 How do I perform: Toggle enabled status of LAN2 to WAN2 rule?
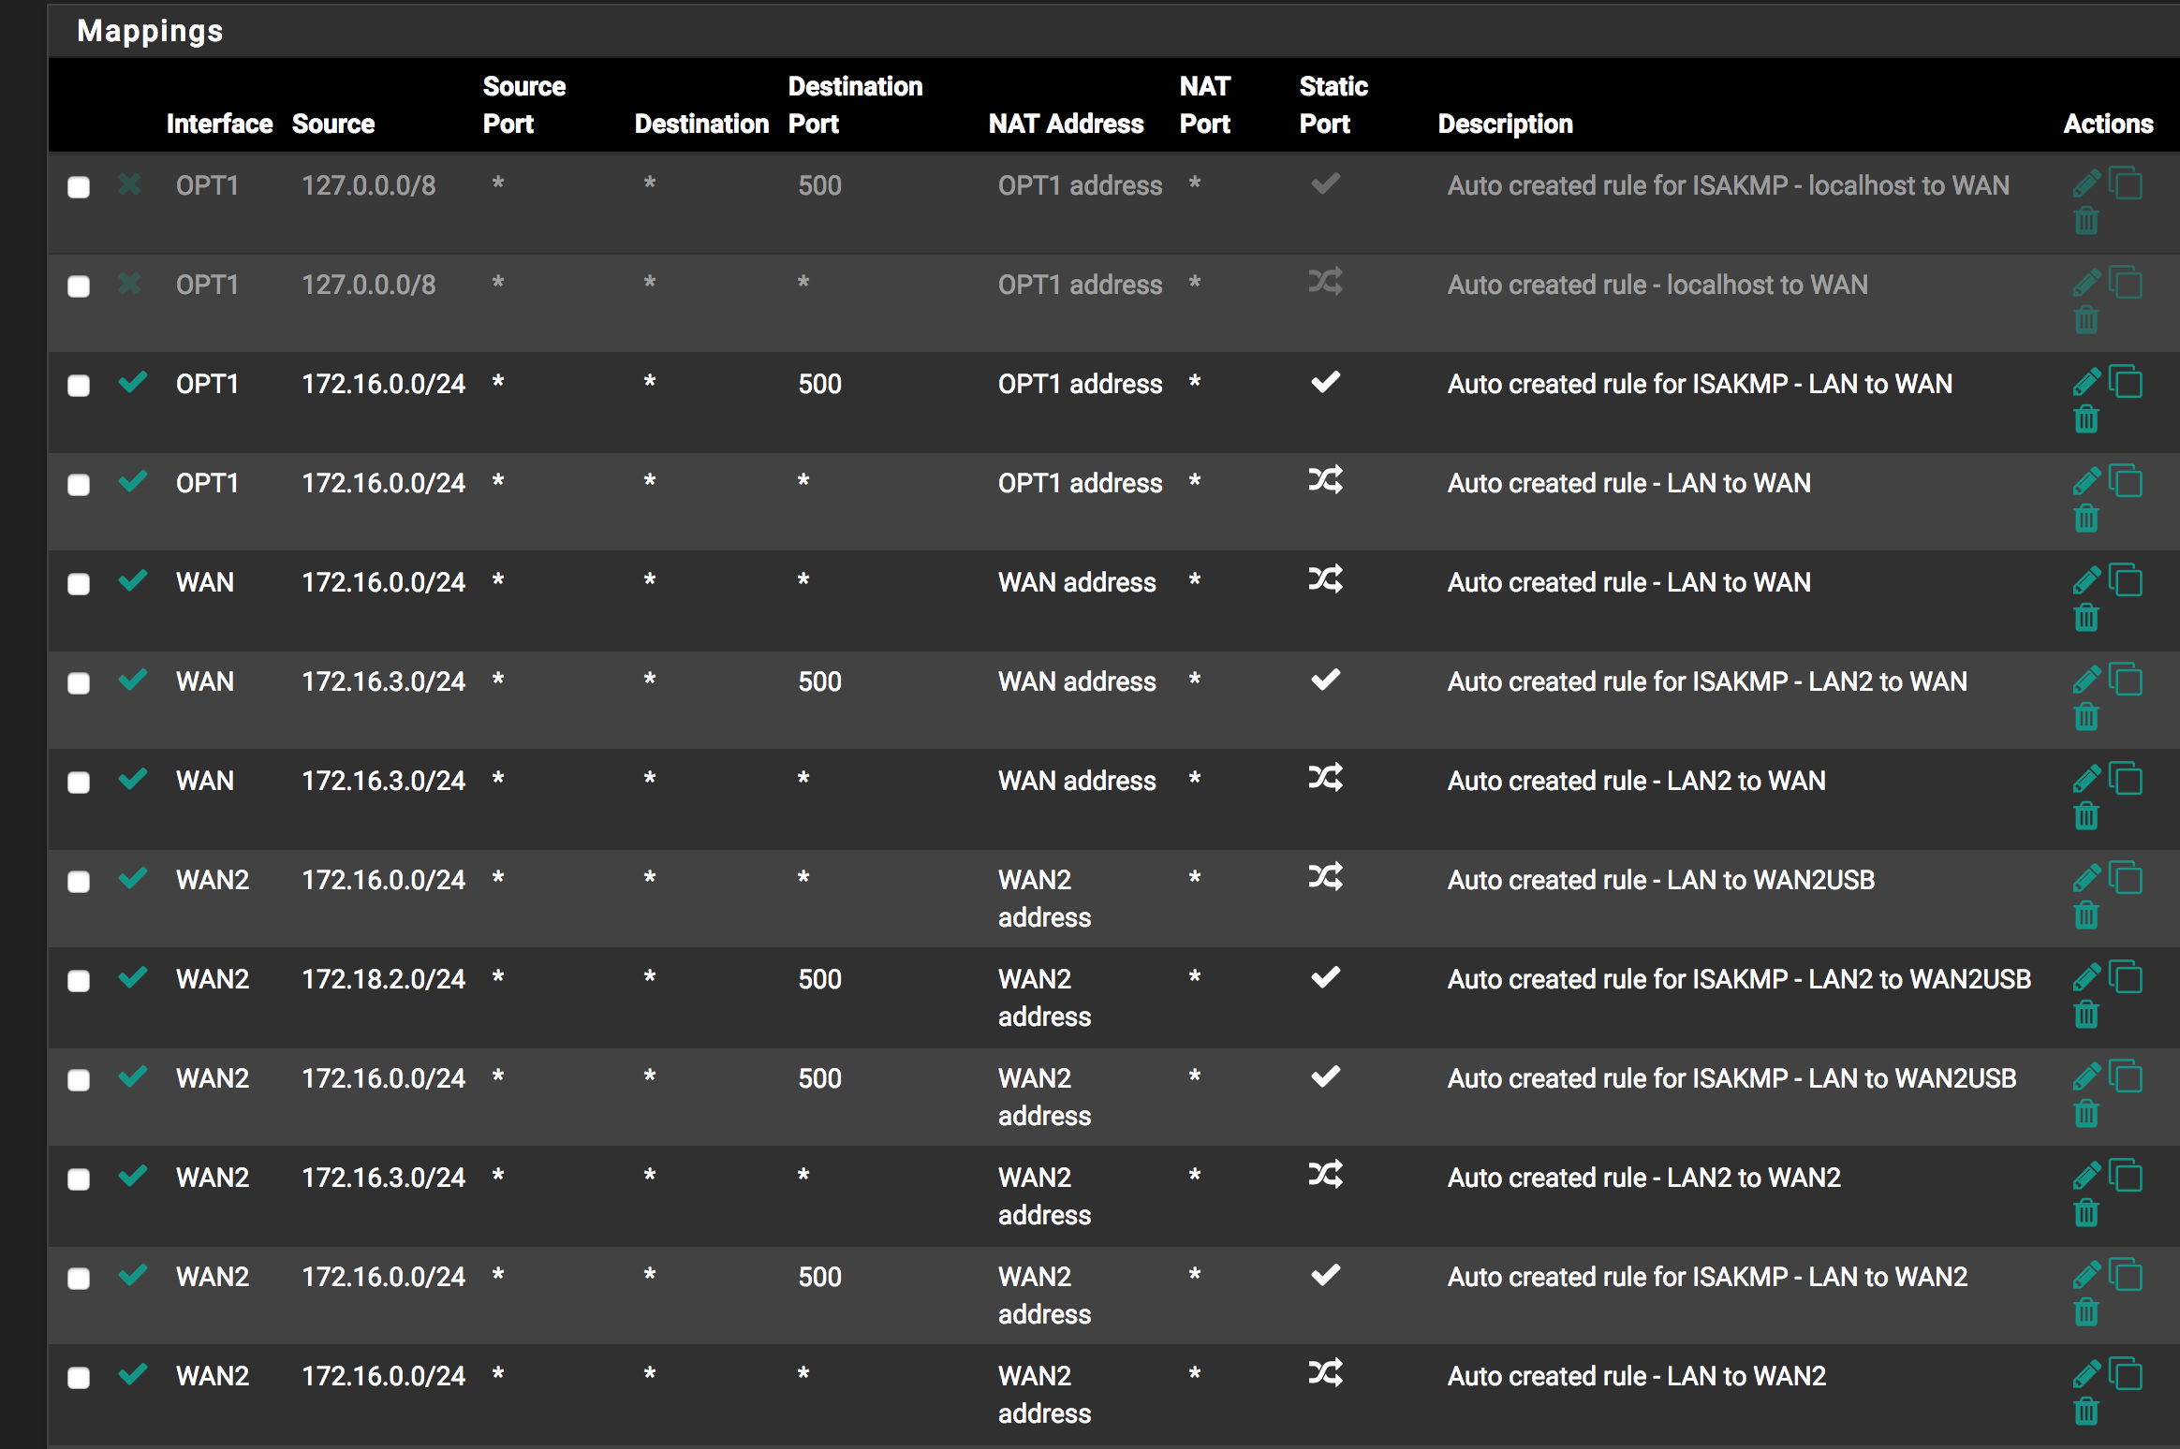click(133, 1176)
